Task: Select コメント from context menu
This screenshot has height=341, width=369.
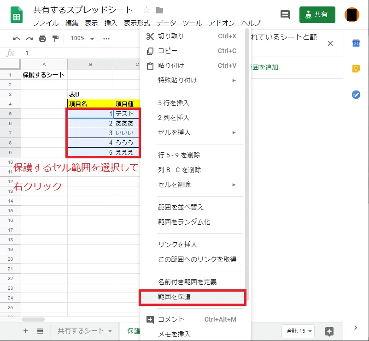Action: 193,319
